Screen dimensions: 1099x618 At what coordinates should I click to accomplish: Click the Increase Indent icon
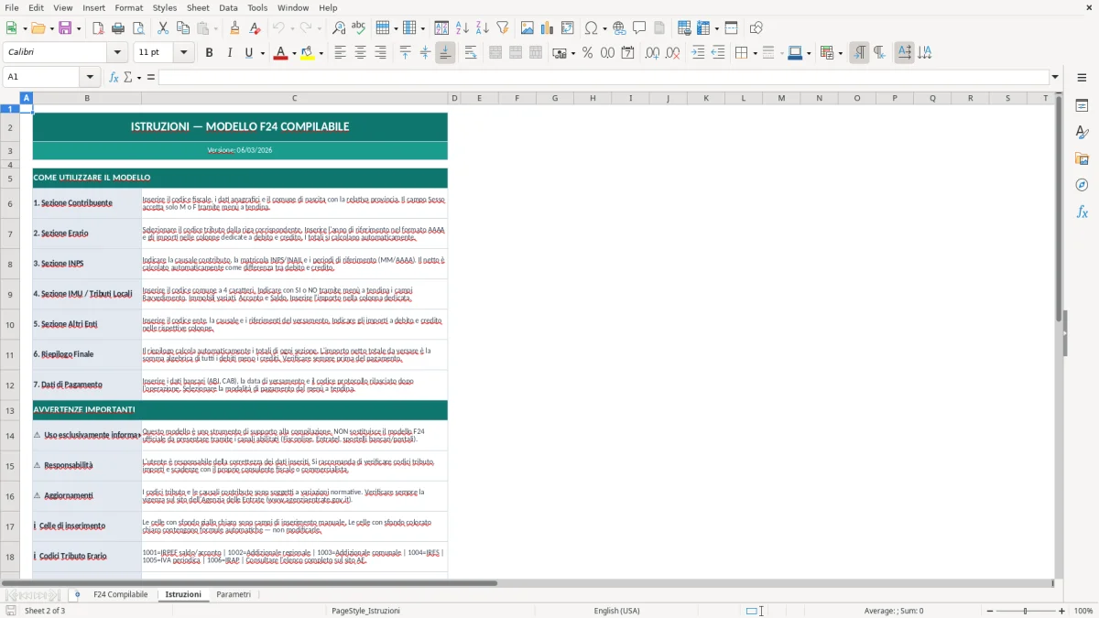[x=698, y=53]
